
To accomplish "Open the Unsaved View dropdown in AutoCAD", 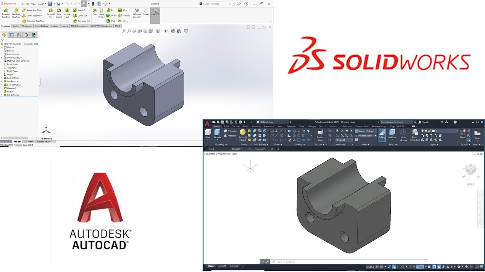I will [366, 136].
